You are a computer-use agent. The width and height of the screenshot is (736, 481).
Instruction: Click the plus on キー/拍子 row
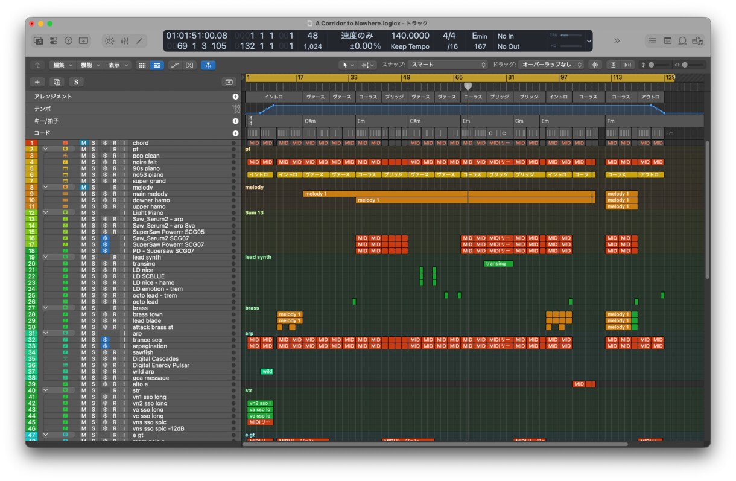[x=235, y=121]
